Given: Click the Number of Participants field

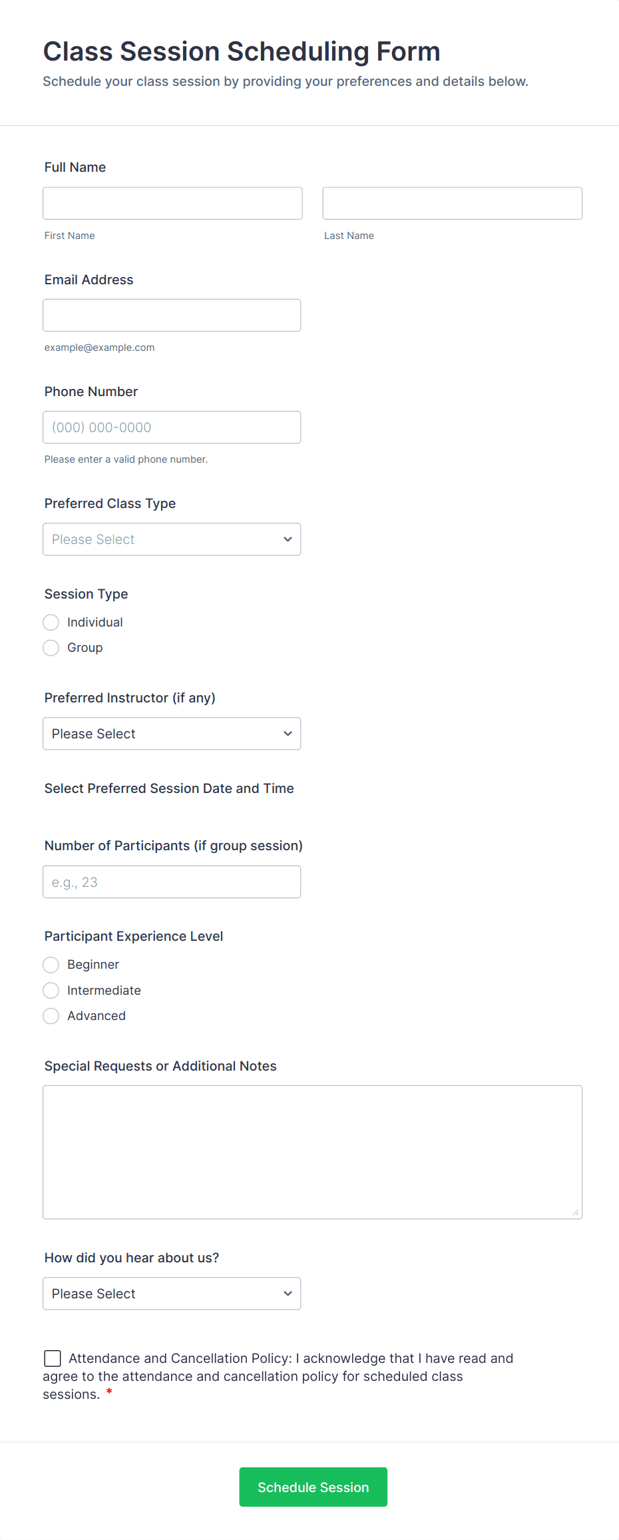Looking at the screenshot, I should (x=172, y=882).
